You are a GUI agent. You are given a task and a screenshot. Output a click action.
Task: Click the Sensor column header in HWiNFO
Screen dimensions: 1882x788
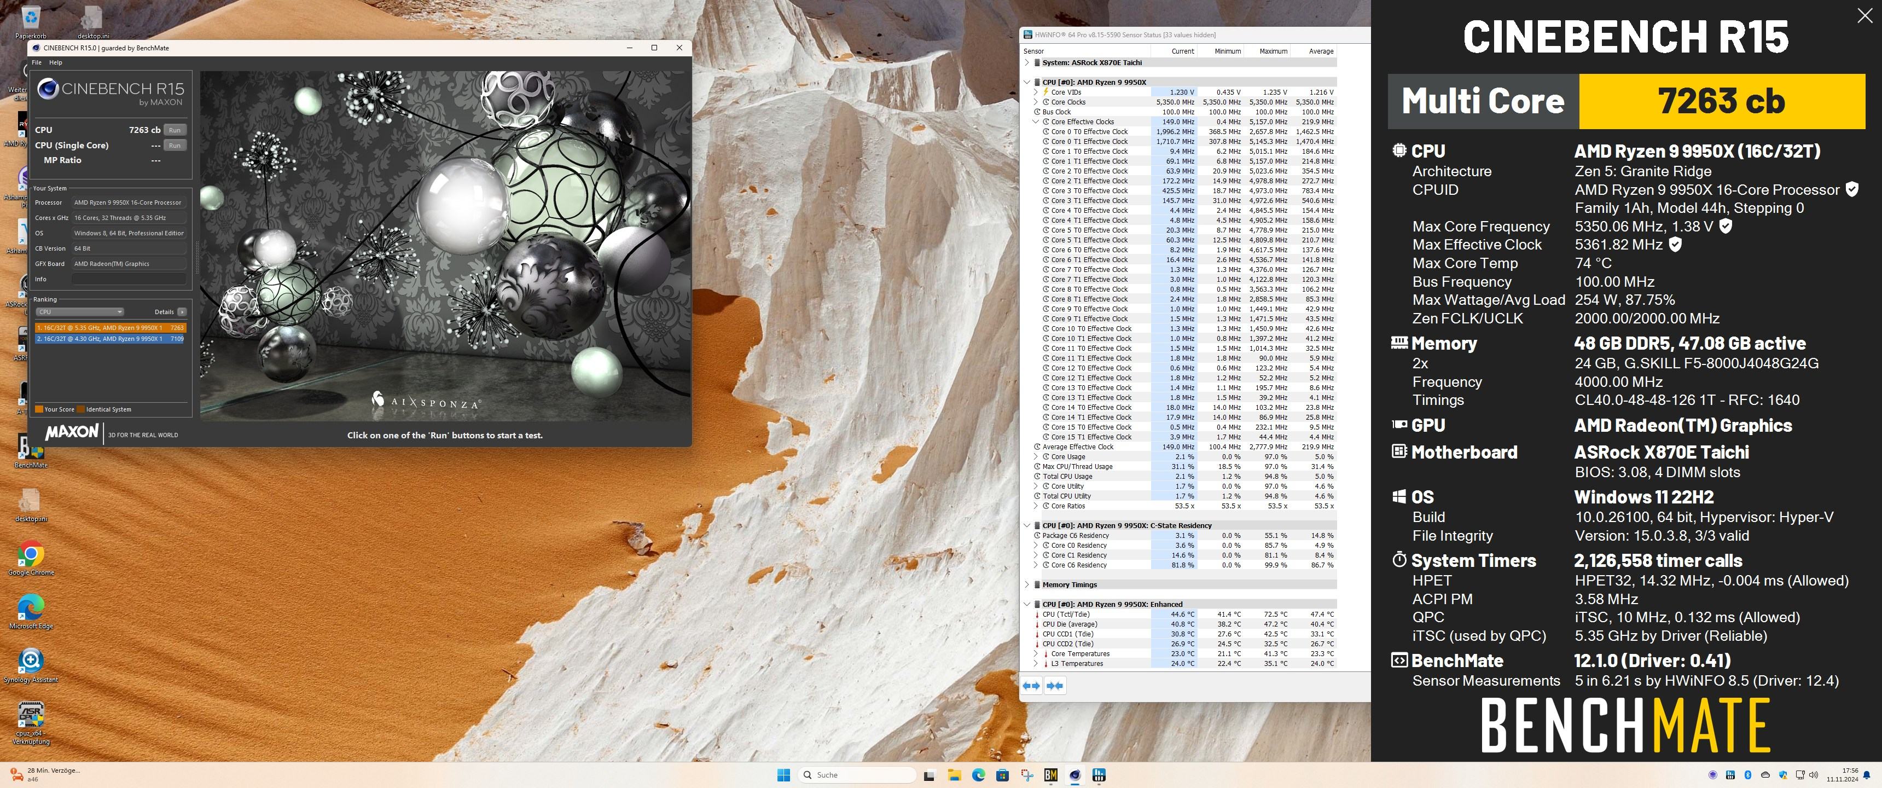pyautogui.click(x=1085, y=51)
